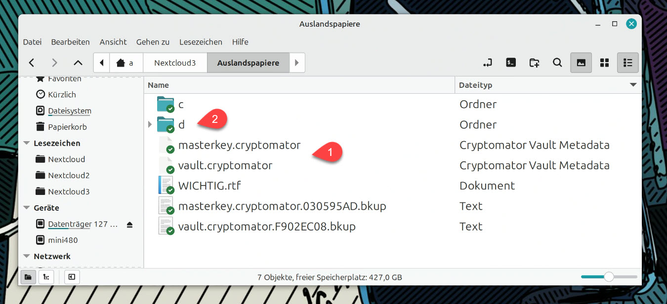Open the Lesezeichen menu
This screenshot has width=667, height=304.
pyautogui.click(x=201, y=42)
